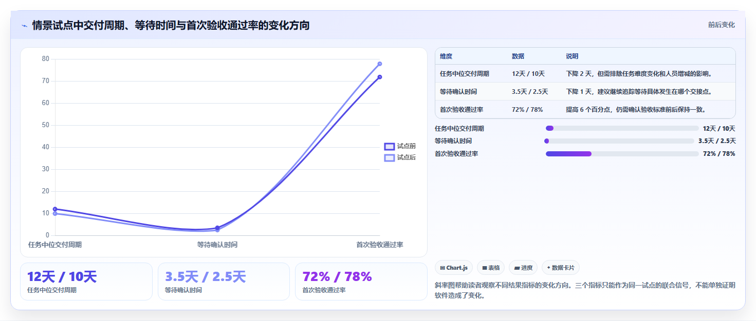Click the 首次验收通过率 progress bar
This screenshot has width=756, height=321.
click(x=622, y=154)
